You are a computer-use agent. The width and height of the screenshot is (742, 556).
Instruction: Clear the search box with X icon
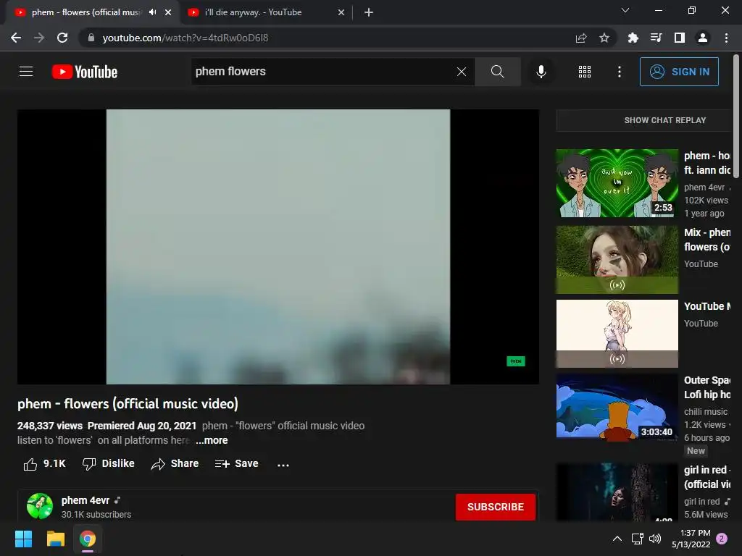[462, 72]
